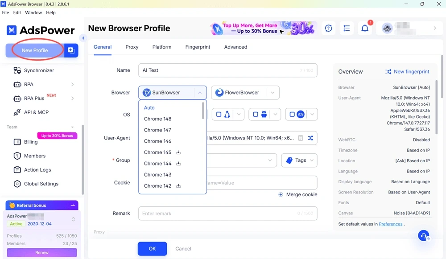Switch to the Fingerprint tab
The image size is (446, 259).
(198, 47)
